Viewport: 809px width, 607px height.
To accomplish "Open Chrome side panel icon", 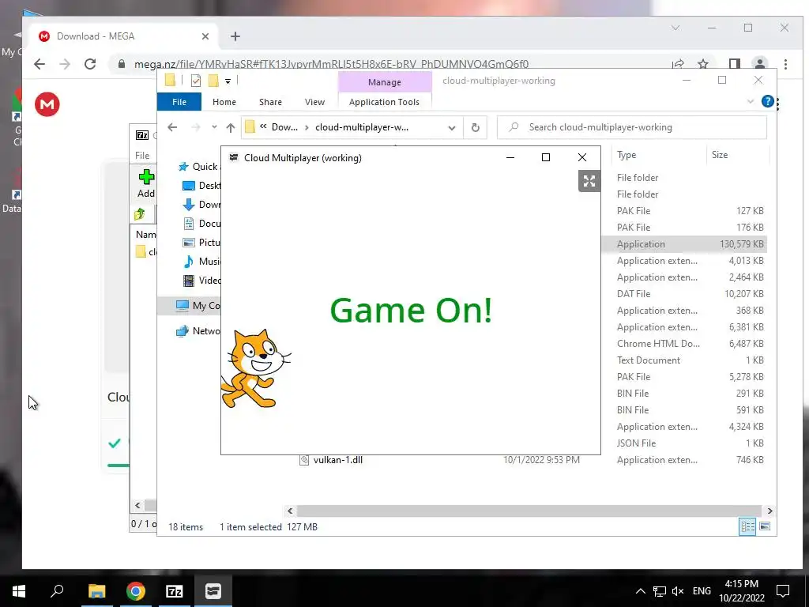I will coord(735,64).
